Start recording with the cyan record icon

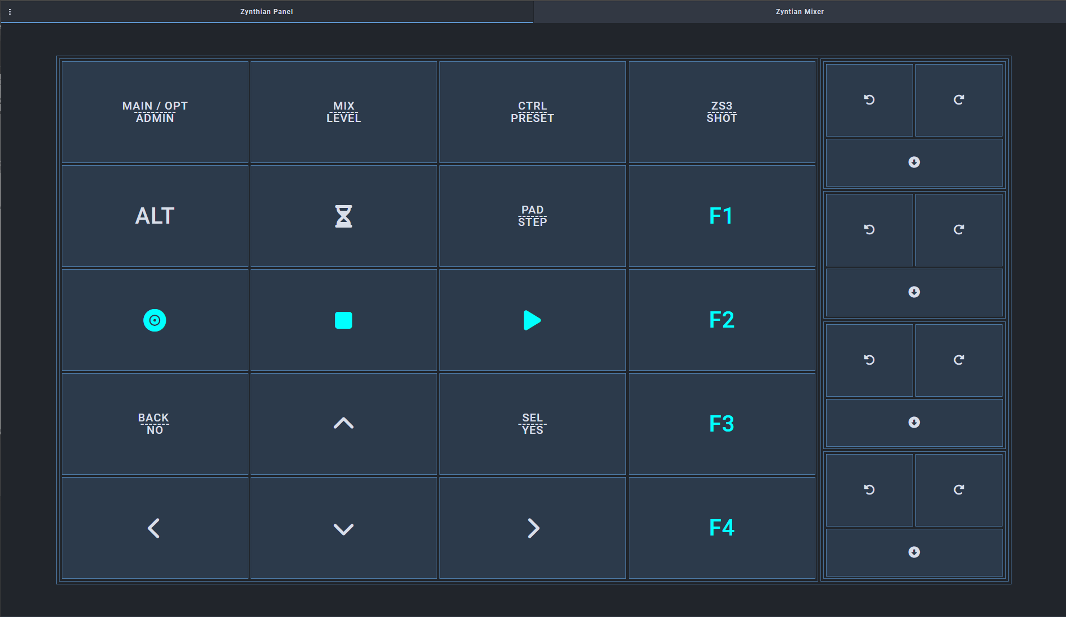(x=155, y=320)
